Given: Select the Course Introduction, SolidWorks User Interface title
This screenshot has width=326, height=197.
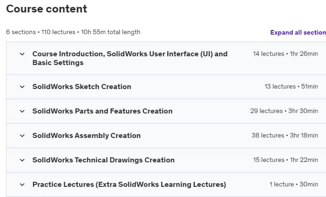Looking at the screenshot, I should (130, 58).
